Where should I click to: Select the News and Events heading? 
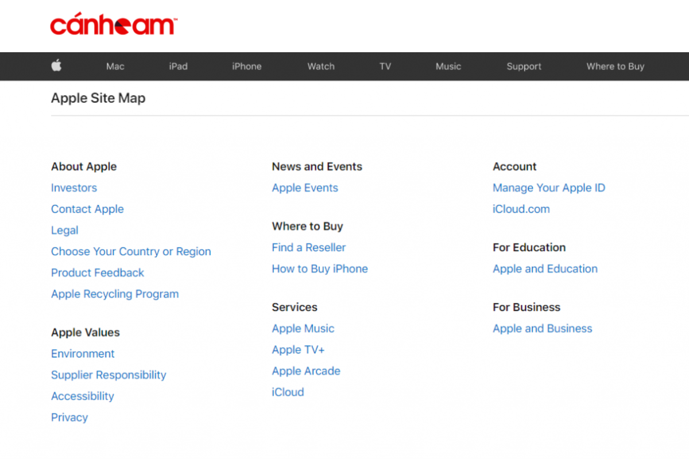(x=317, y=166)
